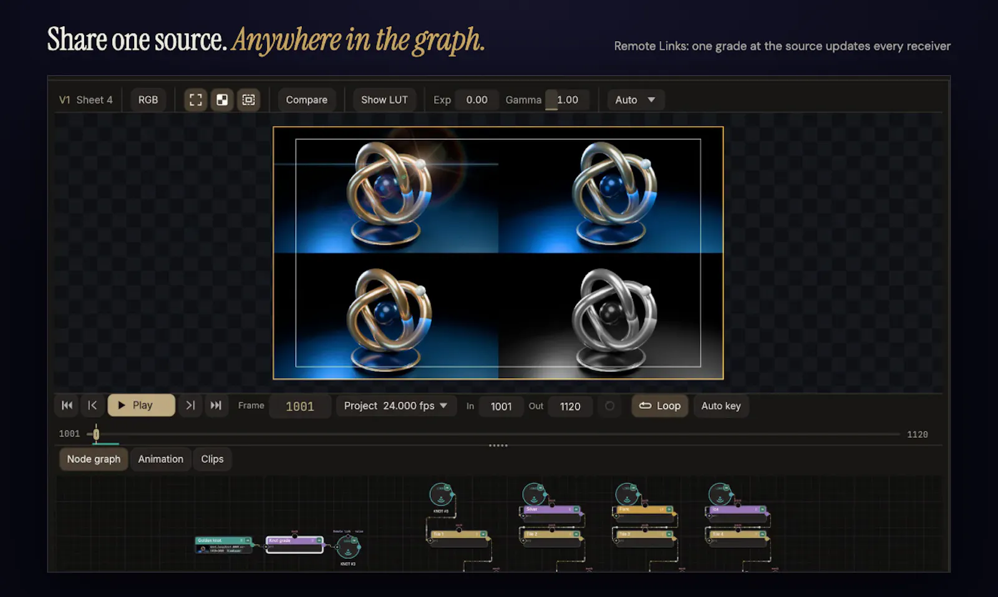Select the Tile 2 node
998x597 pixels.
click(x=551, y=538)
